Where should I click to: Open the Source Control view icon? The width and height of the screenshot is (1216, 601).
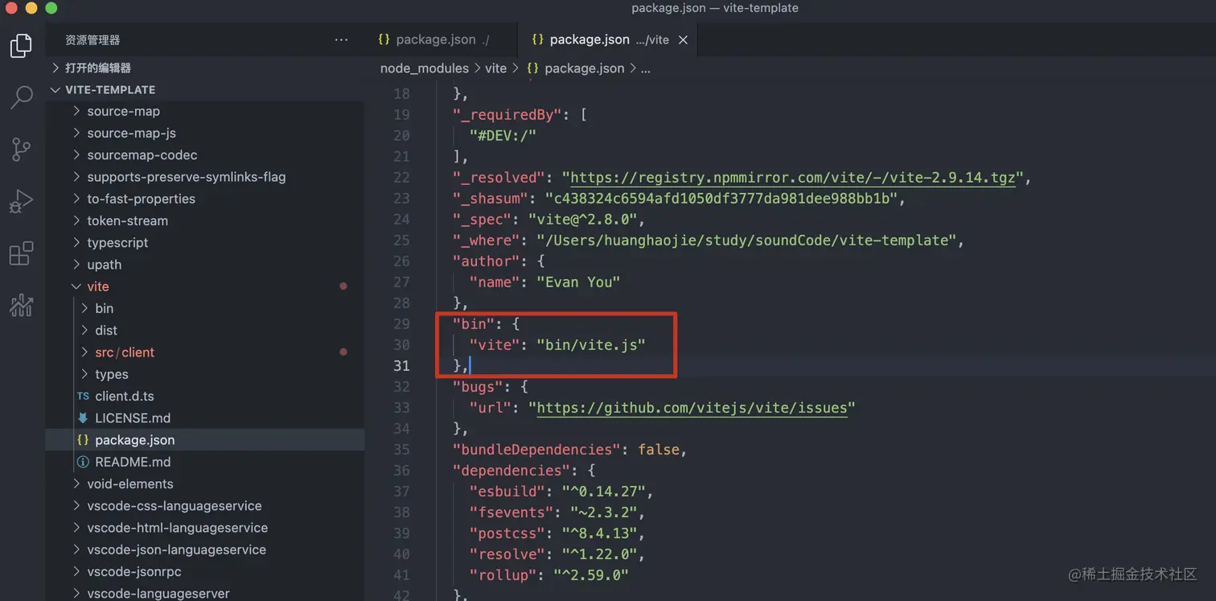21,150
